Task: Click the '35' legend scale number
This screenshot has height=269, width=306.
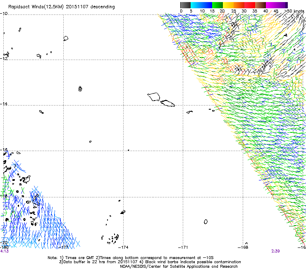Action: [x=255, y=11]
